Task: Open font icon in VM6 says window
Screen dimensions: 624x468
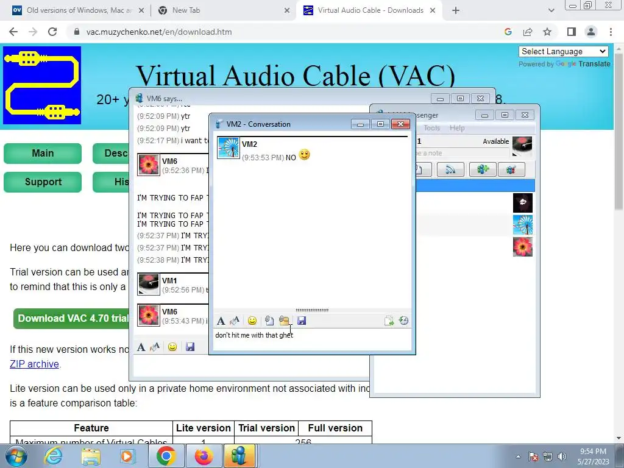Action: (141, 347)
